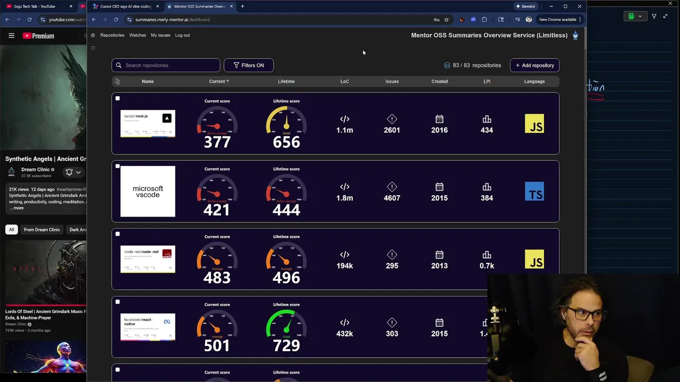Click the issues icon above 2601

[392, 119]
